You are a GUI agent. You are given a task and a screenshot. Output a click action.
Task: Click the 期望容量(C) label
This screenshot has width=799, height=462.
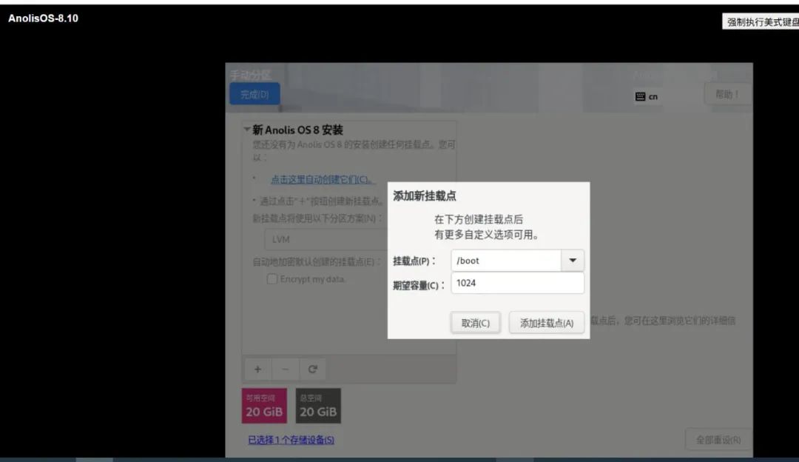(x=419, y=286)
